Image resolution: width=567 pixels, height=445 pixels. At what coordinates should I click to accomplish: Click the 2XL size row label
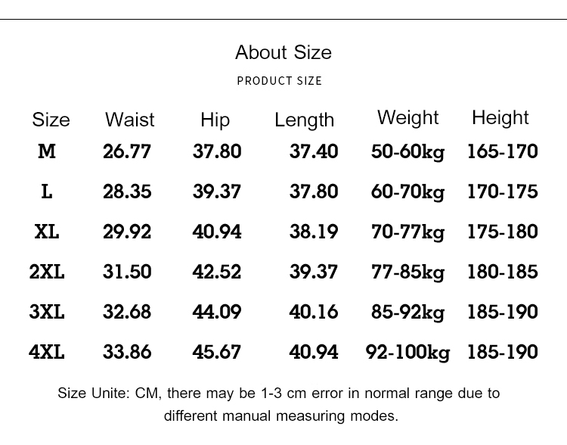click(47, 272)
